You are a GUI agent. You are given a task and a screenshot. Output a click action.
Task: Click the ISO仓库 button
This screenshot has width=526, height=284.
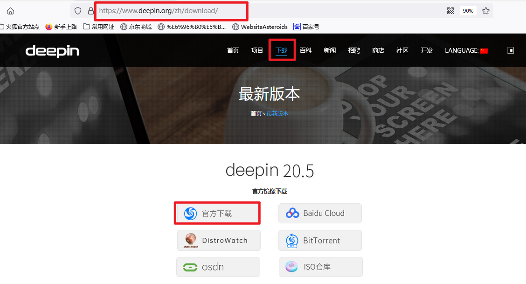(x=321, y=267)
